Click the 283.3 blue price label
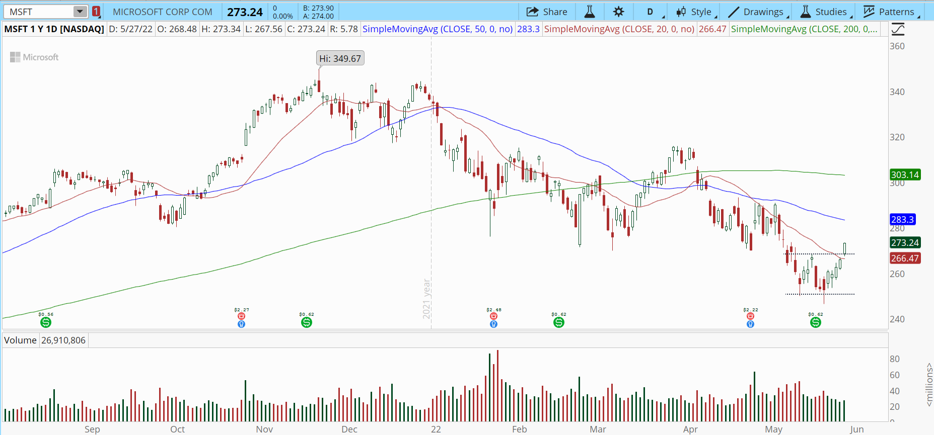 coord(902,220)
